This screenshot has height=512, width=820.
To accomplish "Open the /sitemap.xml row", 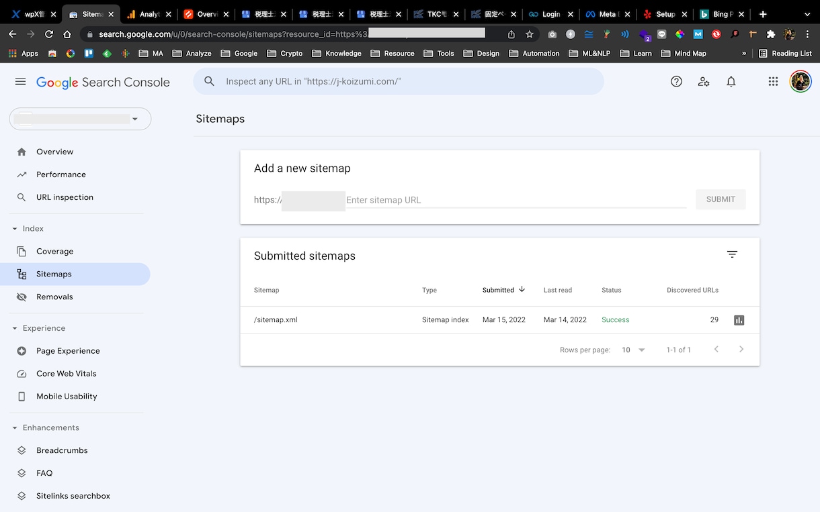I will tap(500, 320).
